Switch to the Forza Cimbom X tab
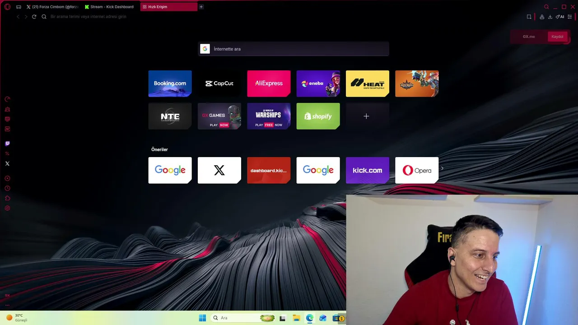Screen dimensions: 578x325 52,7
